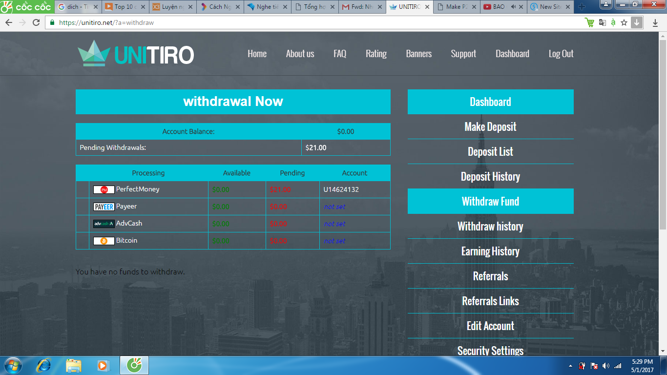The width and height of the screenshot is (667, 375).
Task: Close the 'Fwd:' Gmail tab
Action: point(379,7)
